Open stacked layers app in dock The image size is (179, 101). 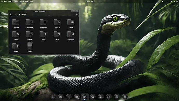(x=117, y=97)
